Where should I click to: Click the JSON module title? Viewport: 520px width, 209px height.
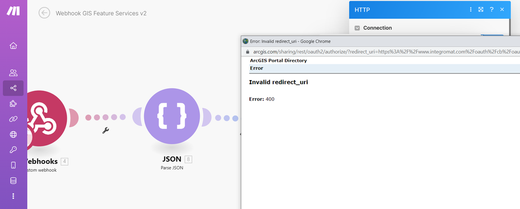point(172,159)
